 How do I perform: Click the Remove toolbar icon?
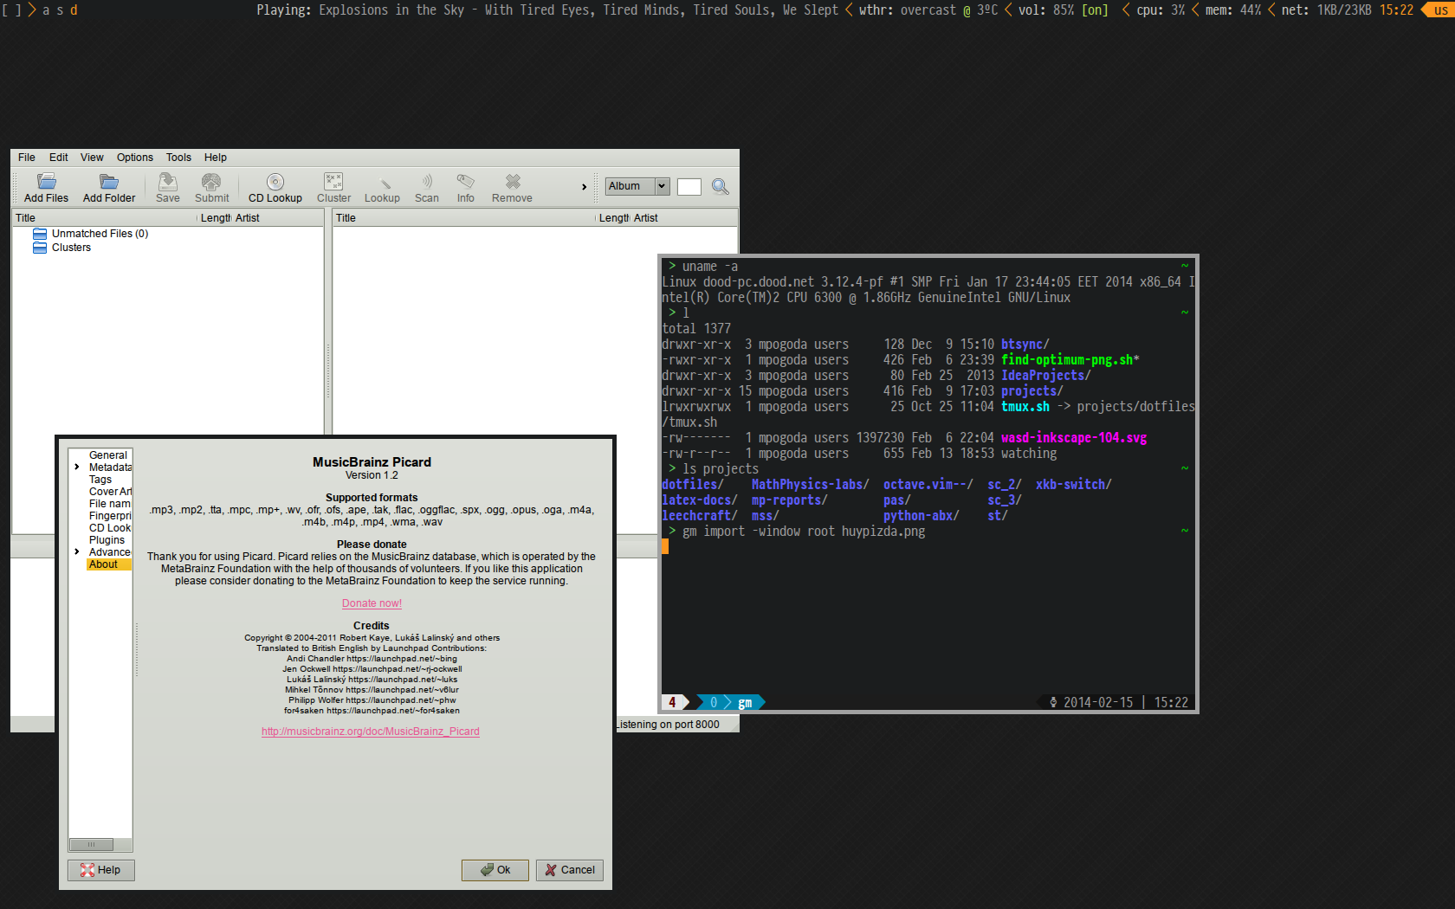(x=513, y=182)
